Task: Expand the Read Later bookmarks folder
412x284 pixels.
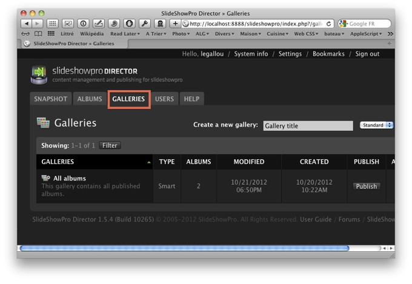Action: click(x=125, y=34)
